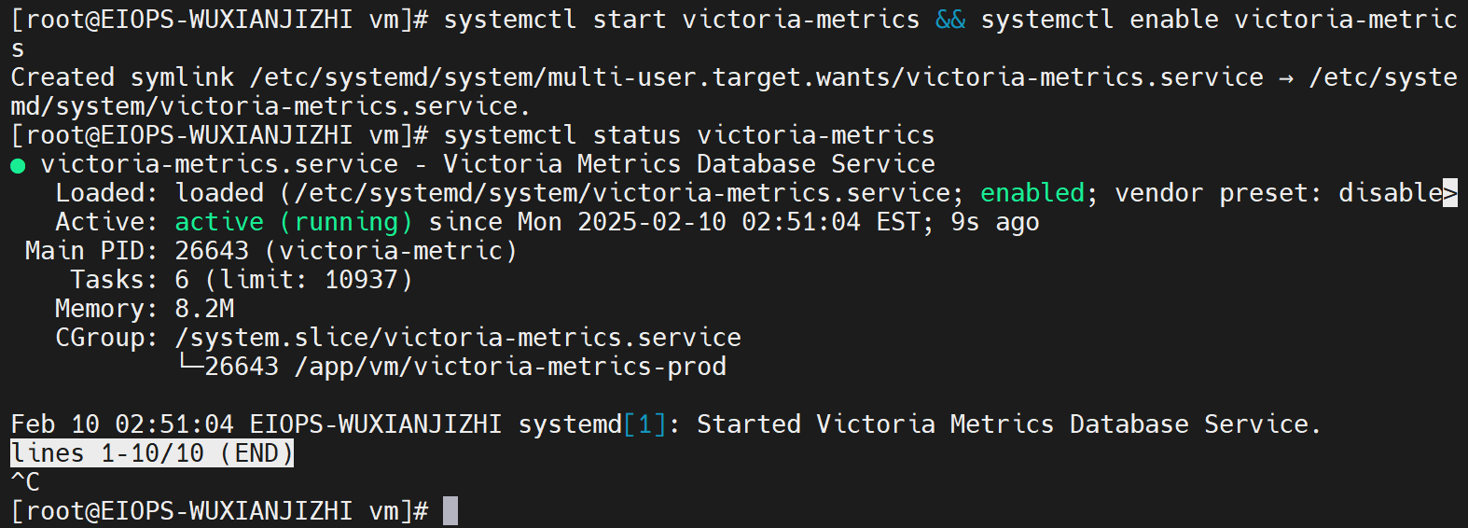The width and height of the screenshot is (1468, 528).
Task: Click the ^C interrupt marker
Action: (x=25, y=482)
